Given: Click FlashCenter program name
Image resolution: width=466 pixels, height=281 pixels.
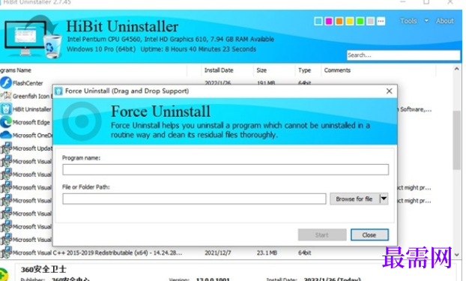Looking at the screenshot, I should point(28,83).
